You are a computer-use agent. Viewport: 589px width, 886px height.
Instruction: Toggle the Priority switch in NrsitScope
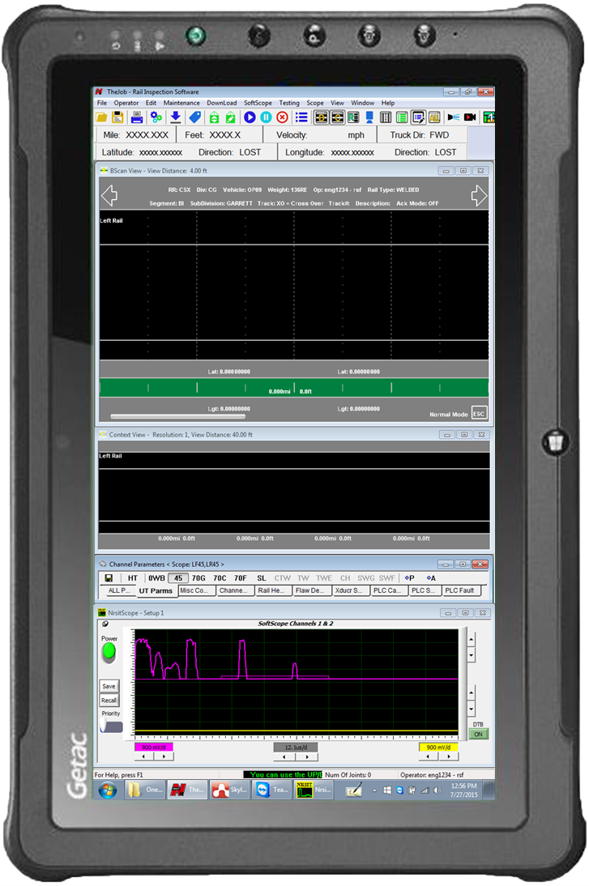(111, 726)
